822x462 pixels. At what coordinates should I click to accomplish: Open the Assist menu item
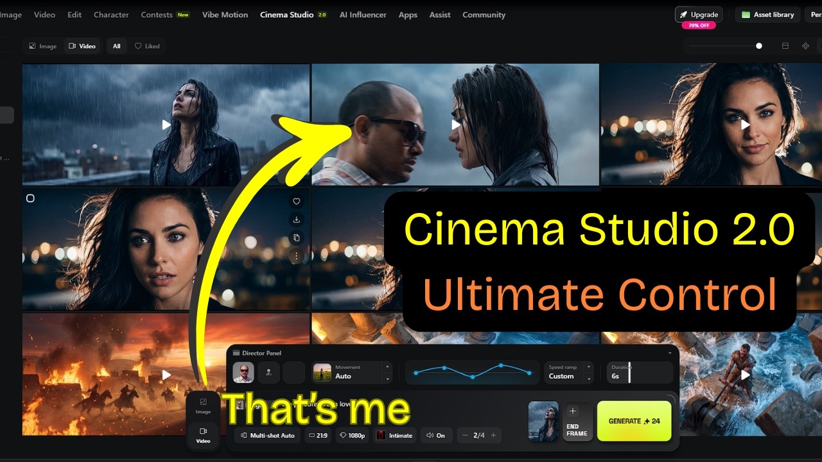tap(440, 15)
